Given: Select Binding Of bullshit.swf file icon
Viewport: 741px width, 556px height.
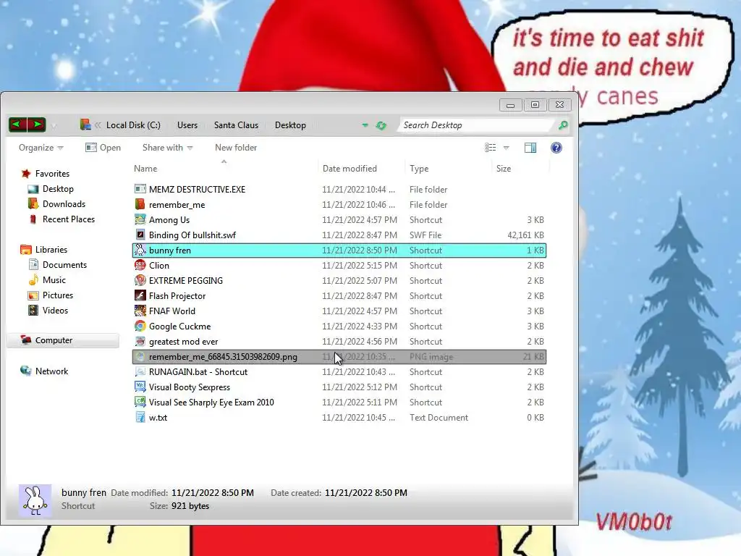Looking at the screenshot, I should 140,235.
